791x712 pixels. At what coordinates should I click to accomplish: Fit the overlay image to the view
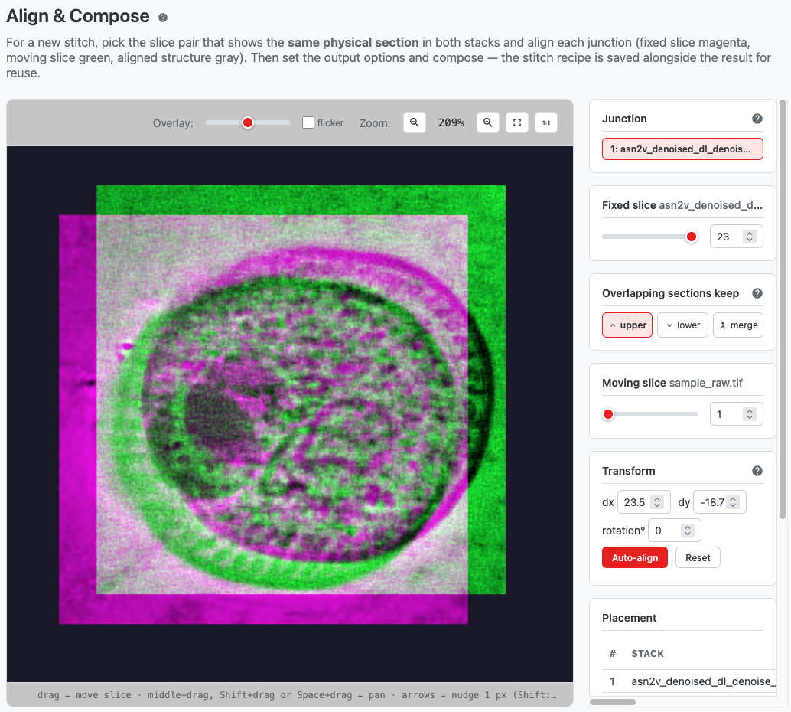point(517,122)
